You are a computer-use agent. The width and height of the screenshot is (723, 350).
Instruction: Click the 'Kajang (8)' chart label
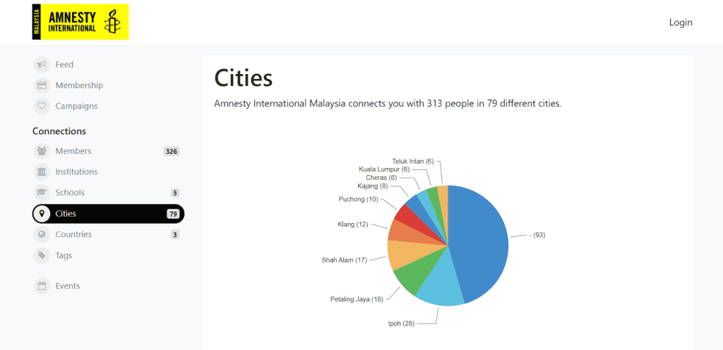[373, 186]
